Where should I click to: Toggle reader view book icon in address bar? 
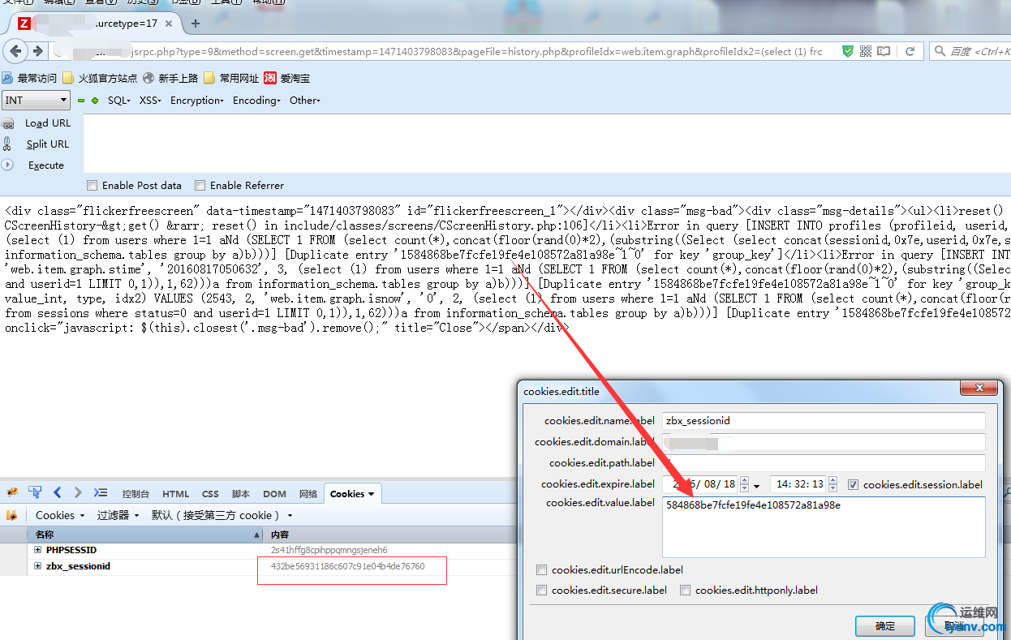(x=884, y=51)
